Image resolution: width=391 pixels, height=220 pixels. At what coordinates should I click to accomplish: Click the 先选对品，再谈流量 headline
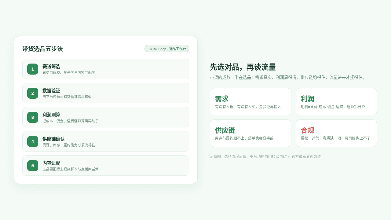tap(243, 67)
